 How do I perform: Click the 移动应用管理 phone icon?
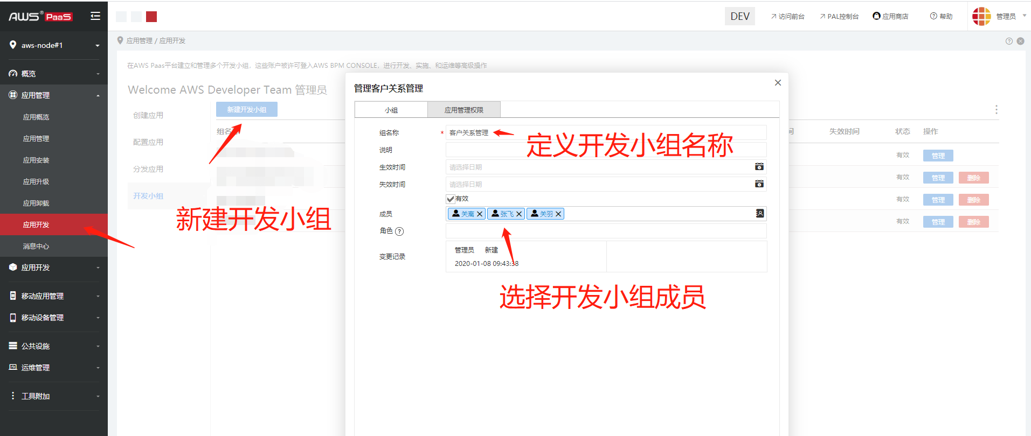coord(13,296)
